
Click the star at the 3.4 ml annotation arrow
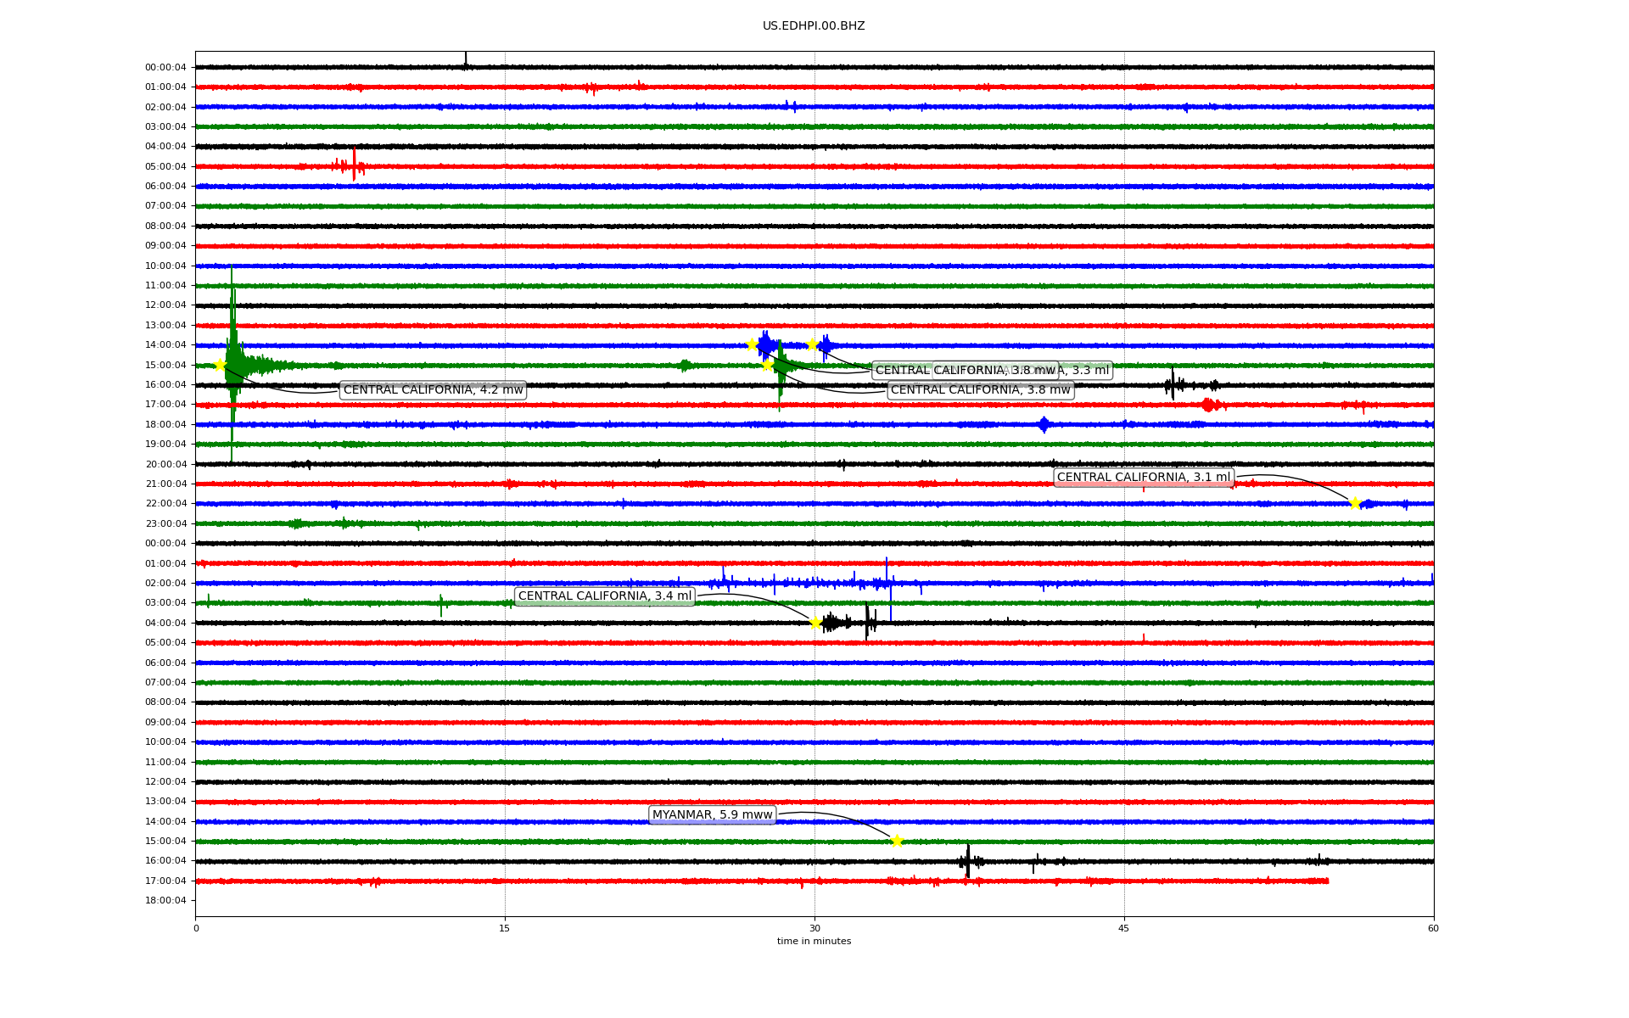click(816, 623)
